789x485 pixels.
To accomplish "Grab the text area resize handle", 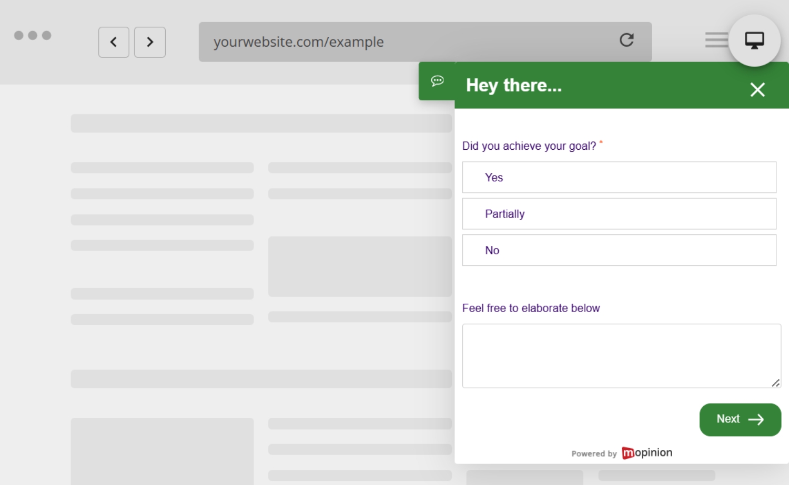I will coord(775,383).
